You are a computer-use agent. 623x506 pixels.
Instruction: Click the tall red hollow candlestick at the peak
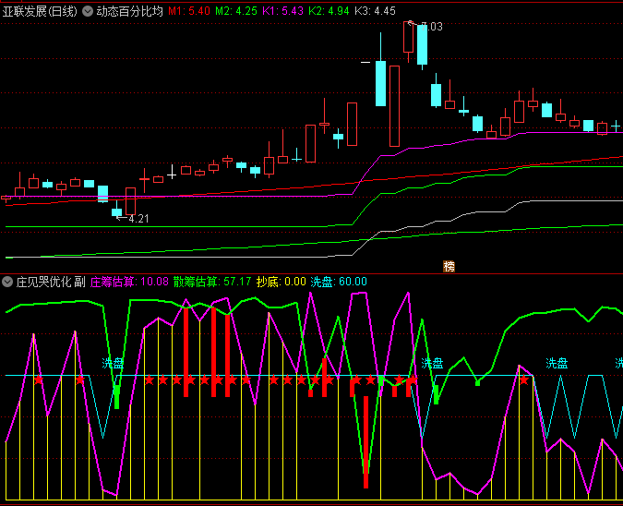coord(395,105)
